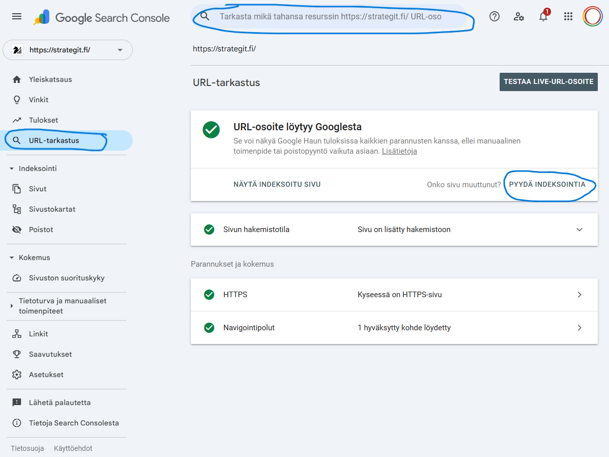The image size is (609, 457).
Task: Open Poistot in the sidebar
Action: tap(41, 230)
